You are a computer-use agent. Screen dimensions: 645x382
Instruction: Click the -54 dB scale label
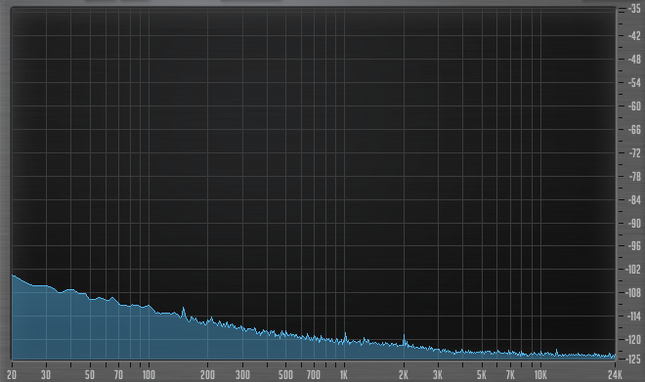tap(634, 83)
